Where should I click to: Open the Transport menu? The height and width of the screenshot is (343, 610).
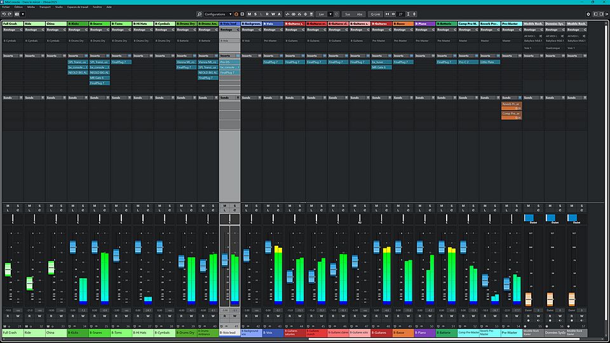(45, 6)
